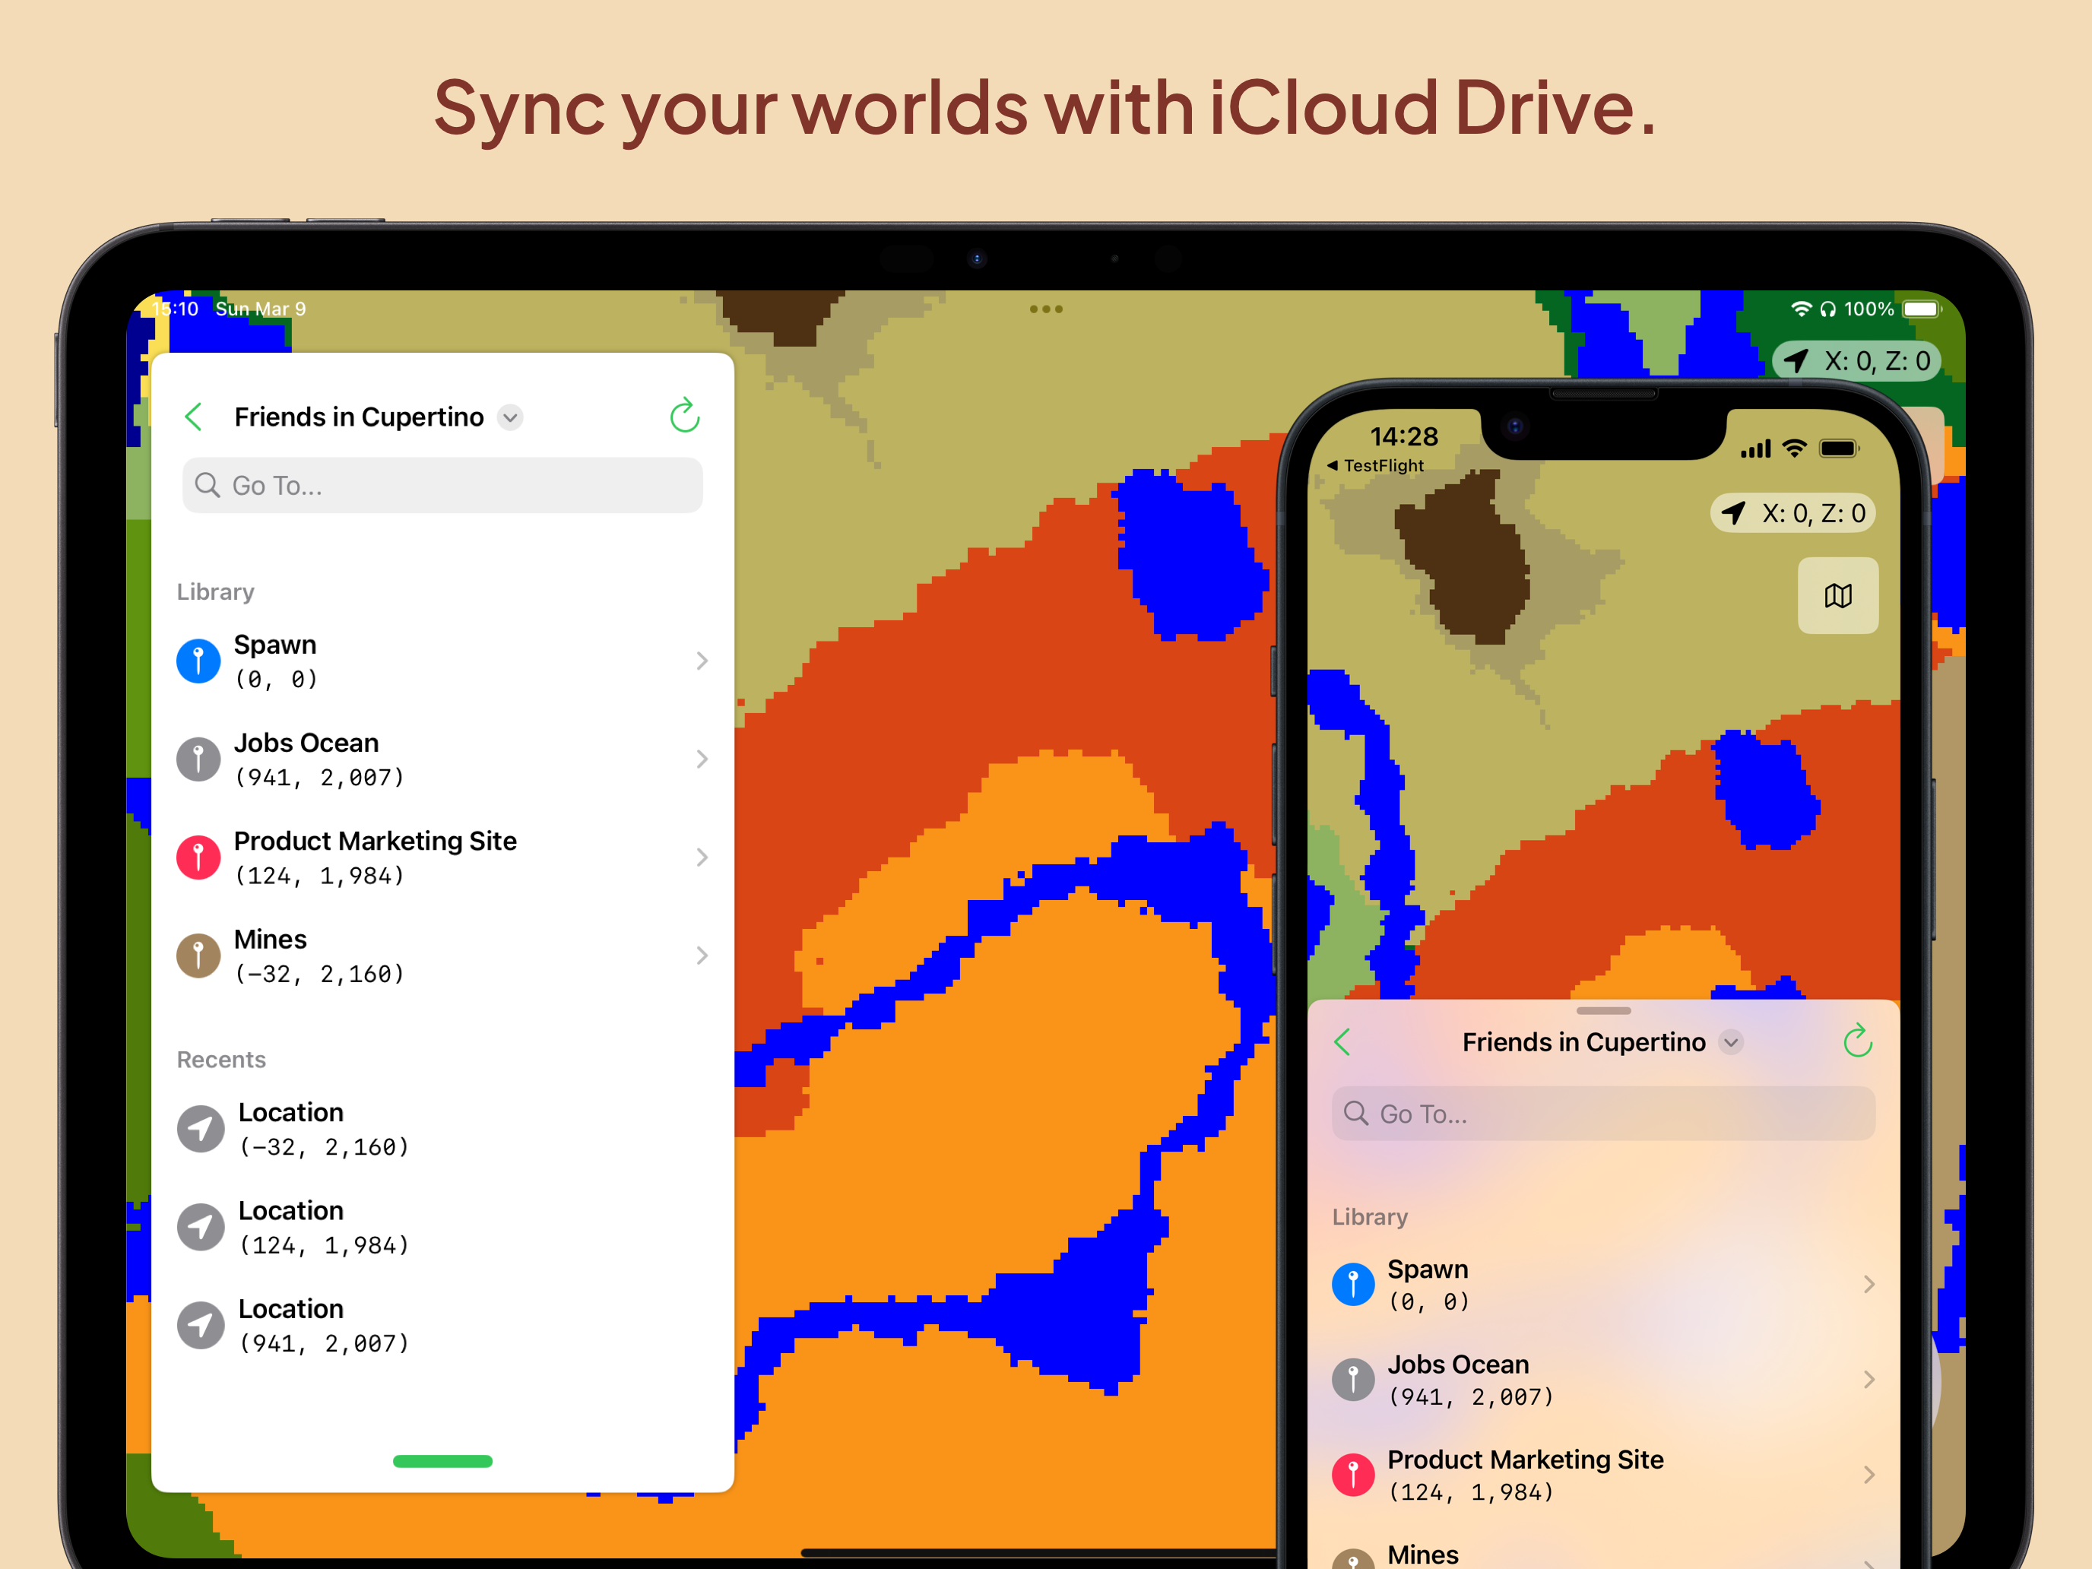Open Friends in Cupertino dropdown on iPad
This screenshot has height=1569, width=2092.
click(511, 417)
